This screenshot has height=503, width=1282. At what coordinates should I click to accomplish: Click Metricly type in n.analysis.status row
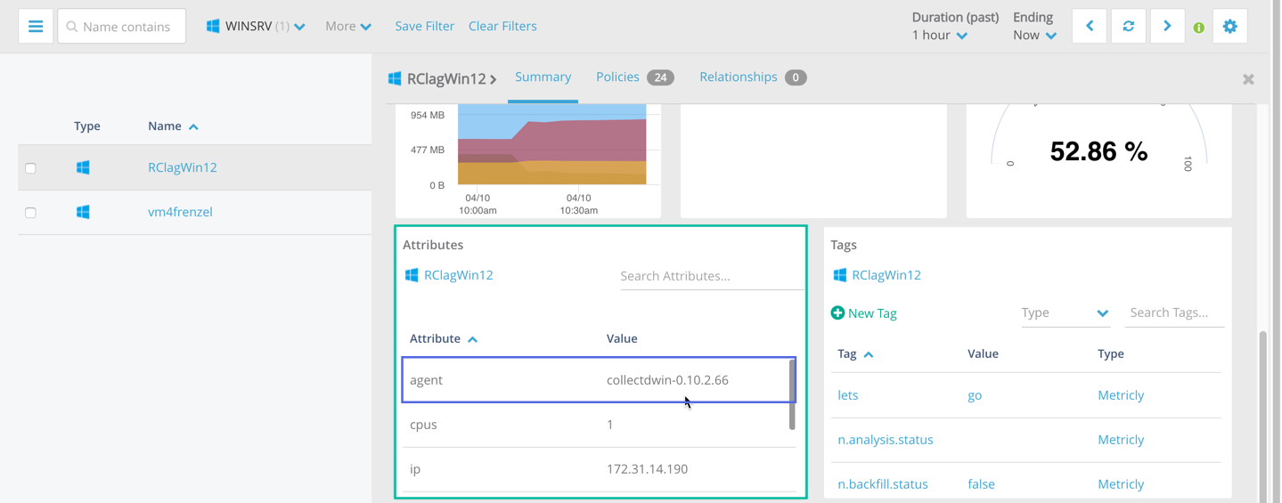1121,440
